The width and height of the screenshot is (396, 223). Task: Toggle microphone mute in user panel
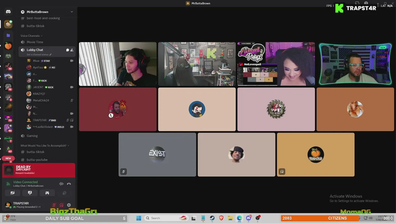pyautogui.click(x=54, y=205)
